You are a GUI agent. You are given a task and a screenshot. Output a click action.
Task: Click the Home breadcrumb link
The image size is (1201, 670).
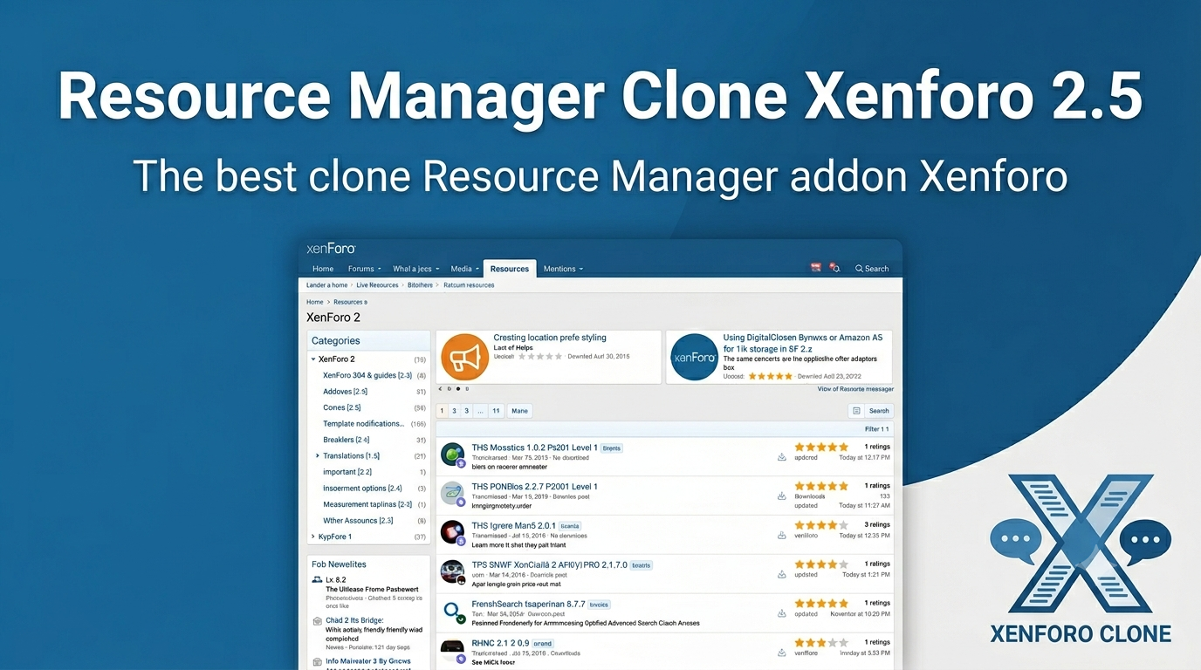click(315, 302)
